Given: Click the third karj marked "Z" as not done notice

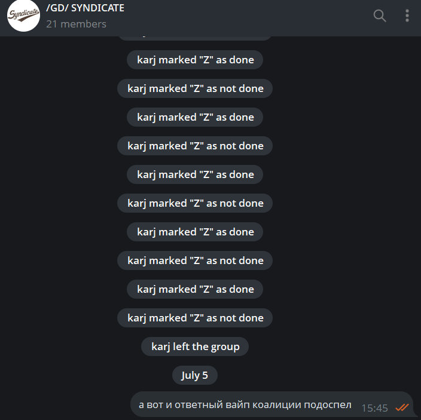Looking at the screenshot, I should (x=195, y=203).
